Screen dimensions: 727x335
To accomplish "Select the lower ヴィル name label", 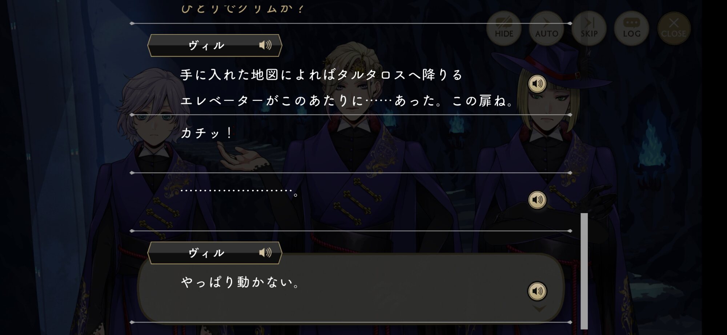I will click(206, 253).
